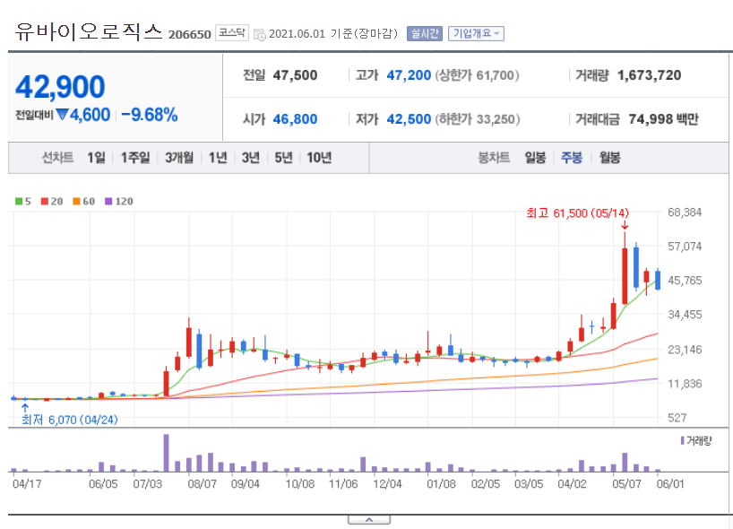Click the purple 거래량 legend swatch

tap(683, 440)
